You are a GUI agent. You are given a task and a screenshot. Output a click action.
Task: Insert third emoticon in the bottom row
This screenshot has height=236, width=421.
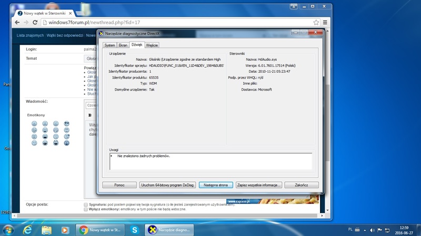56,143
